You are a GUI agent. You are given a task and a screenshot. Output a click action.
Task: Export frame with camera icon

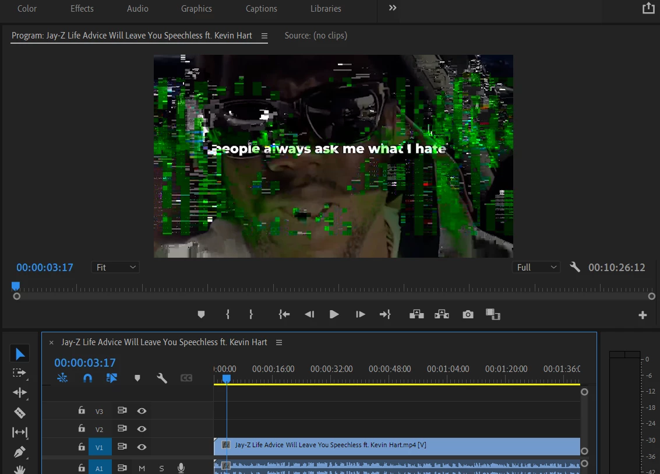tap(468, 314)
